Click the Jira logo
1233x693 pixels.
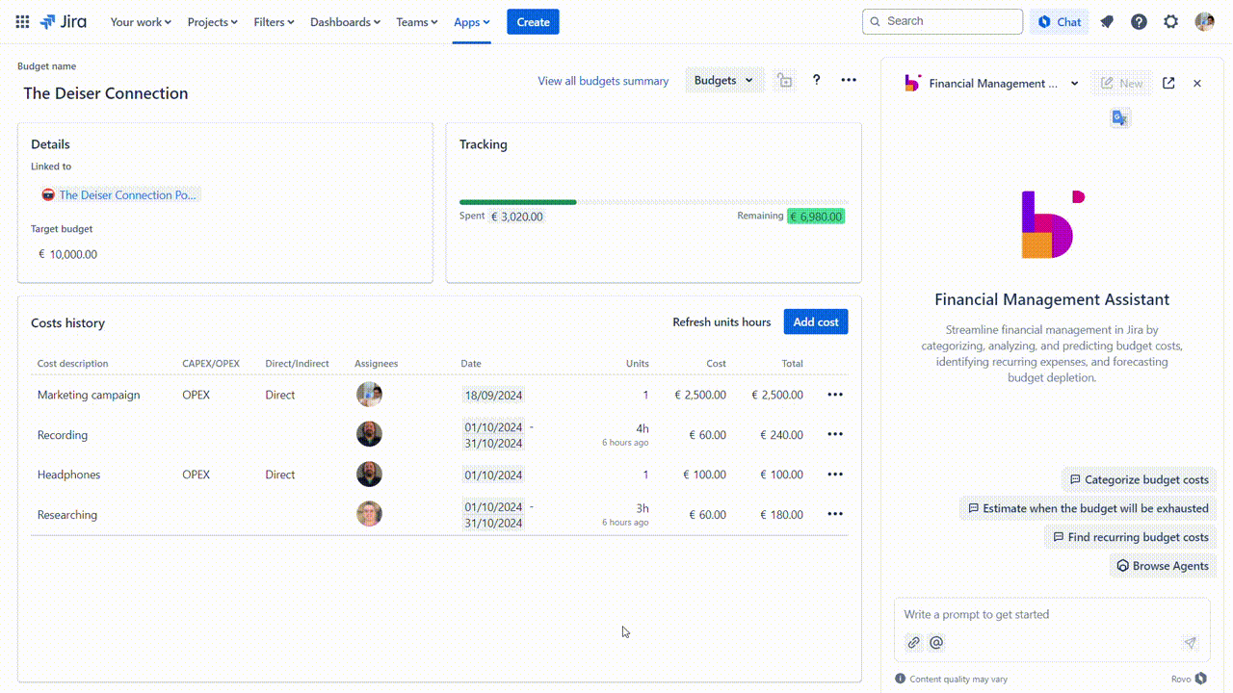tap(63, 21)
